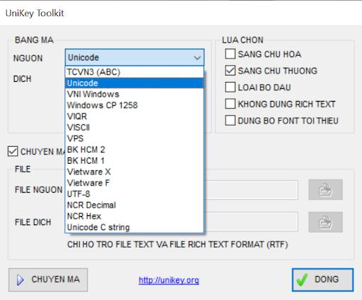Select VISCII encoding
The width and height of the screenshot is (362, 300).
tap(134, 128)
